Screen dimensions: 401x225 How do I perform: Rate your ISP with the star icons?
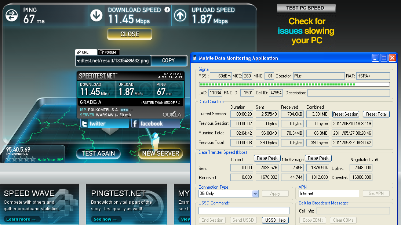(x=21, y=159)
